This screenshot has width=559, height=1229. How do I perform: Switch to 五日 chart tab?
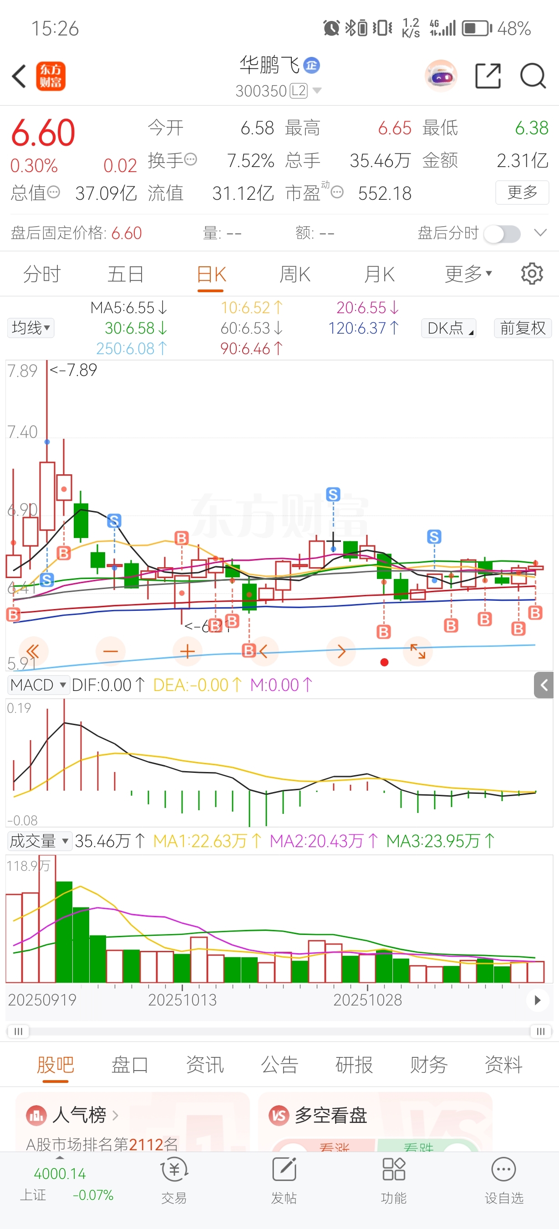[x=126, y=274]
